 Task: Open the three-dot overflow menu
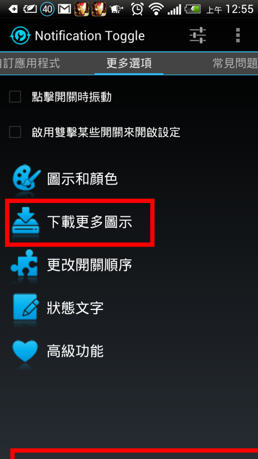(x=238, y=36)
